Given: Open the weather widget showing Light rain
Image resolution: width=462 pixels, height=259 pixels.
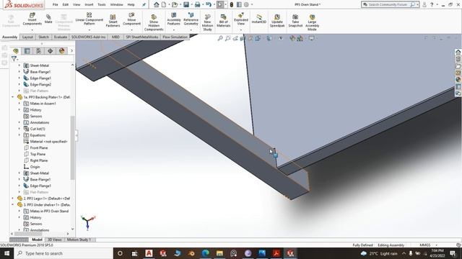Looking at the screenshot, I should tap(379, 253).
